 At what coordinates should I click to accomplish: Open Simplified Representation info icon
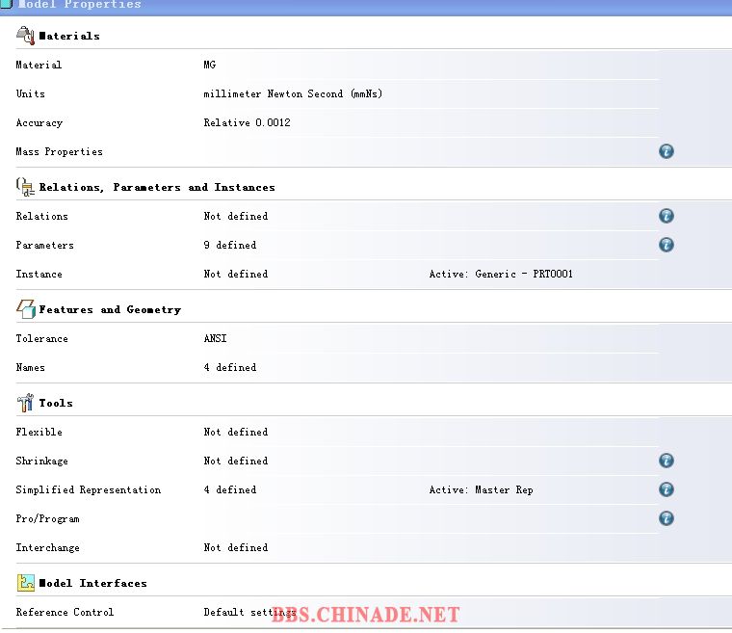point(667,489)
